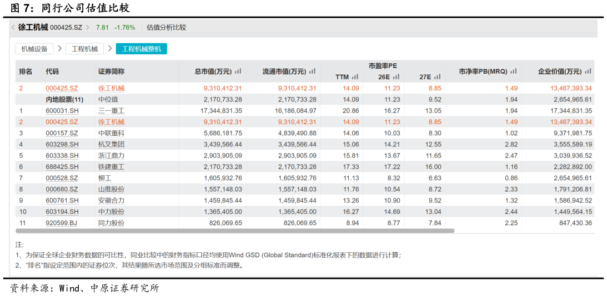Click stock code 000425.SZ in header bar
Screen dimensions: 607x296
[66, 27]
